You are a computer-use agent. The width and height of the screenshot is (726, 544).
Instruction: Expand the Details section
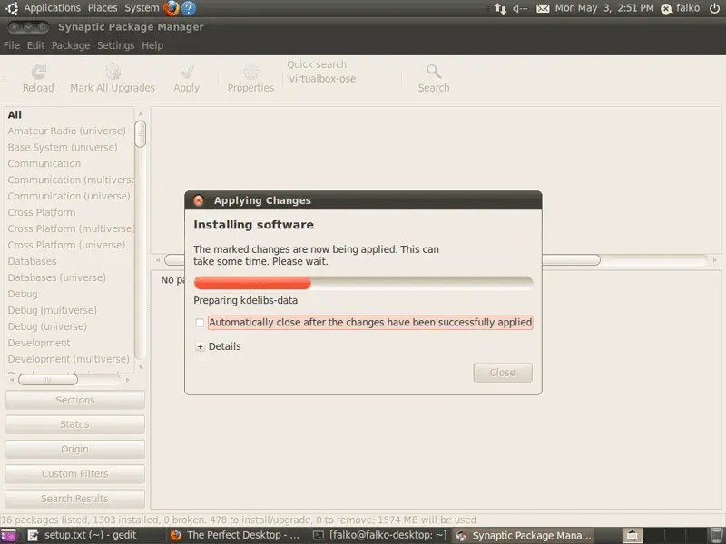coord(200,346)
